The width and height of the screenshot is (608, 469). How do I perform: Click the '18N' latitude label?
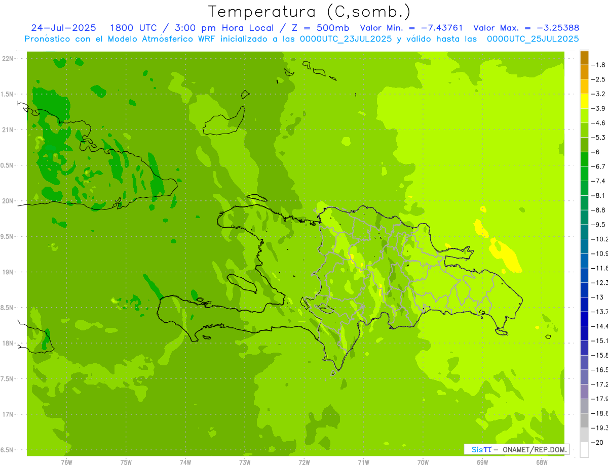coord(8,344)
